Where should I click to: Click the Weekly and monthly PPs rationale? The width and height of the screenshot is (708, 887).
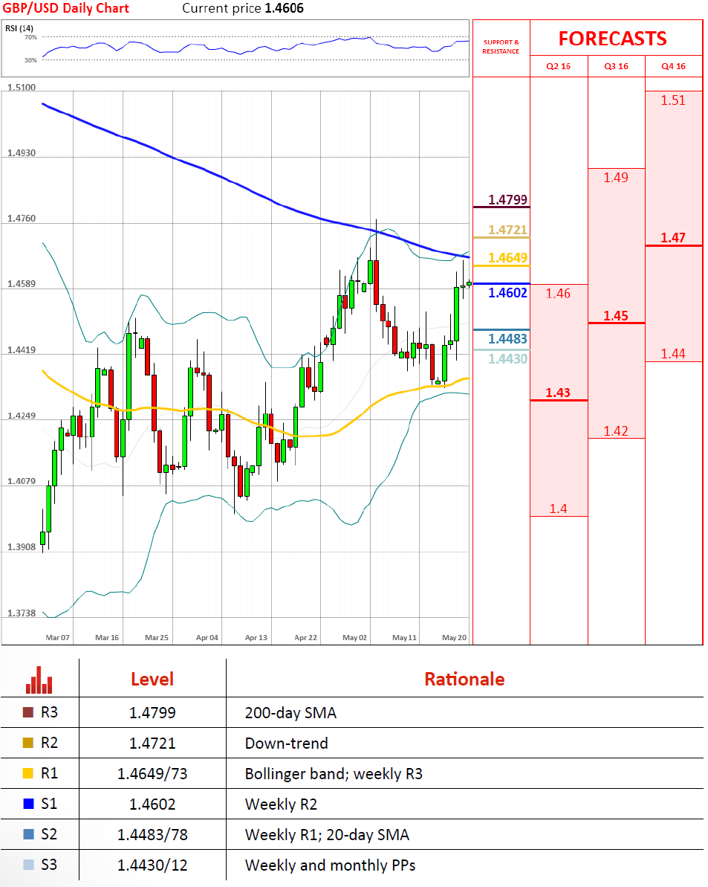[331, 865]
